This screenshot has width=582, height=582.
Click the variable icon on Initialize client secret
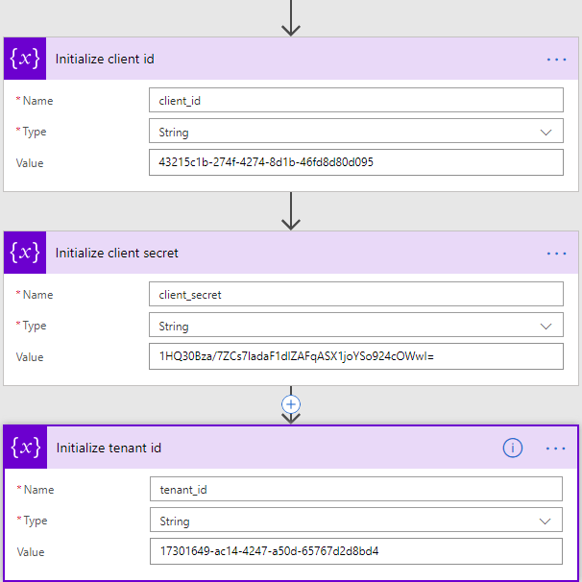[24, 253]
